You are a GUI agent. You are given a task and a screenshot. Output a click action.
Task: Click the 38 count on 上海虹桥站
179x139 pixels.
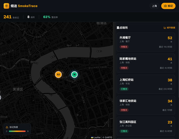pyautogui.click(x=170, y=80)
